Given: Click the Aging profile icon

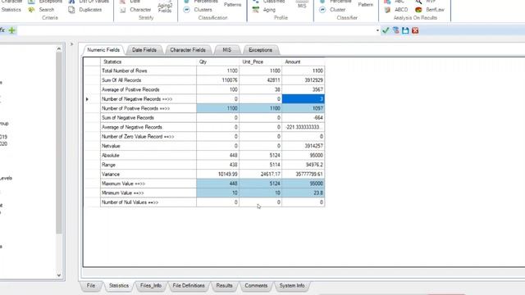Looking at the screenshot, I should [x=256, y=10].
